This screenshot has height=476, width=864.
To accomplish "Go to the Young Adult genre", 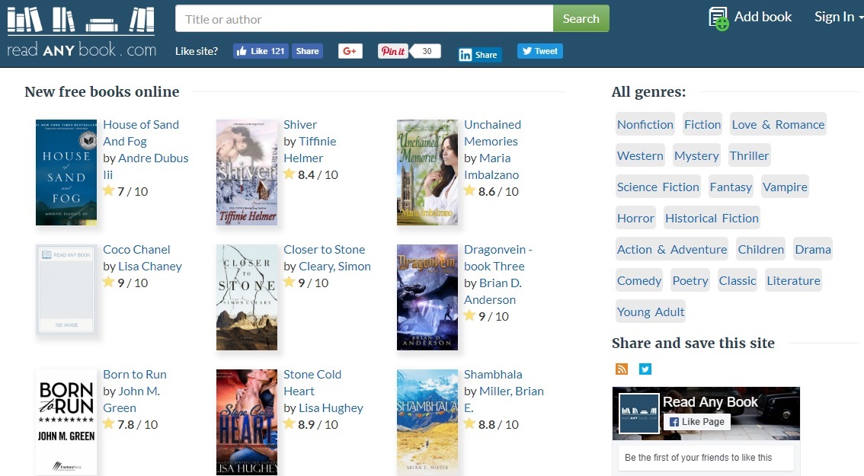I will 650,311.
